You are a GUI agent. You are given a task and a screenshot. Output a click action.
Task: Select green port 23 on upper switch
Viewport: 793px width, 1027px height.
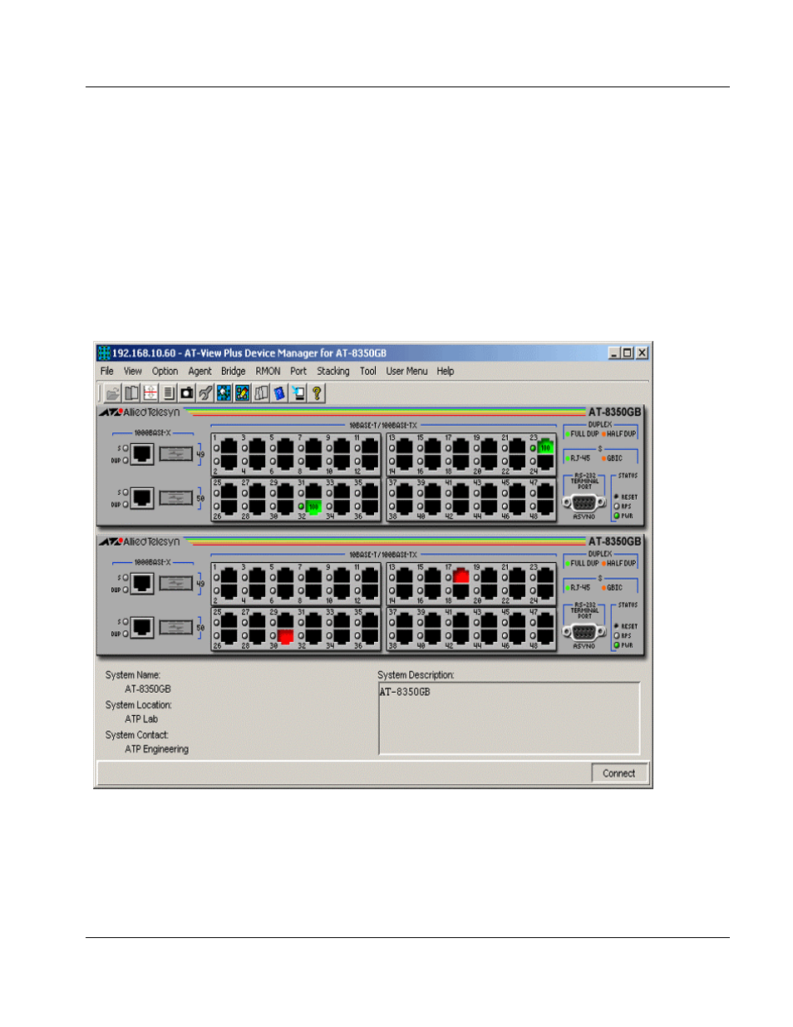(x=545, y=447)
